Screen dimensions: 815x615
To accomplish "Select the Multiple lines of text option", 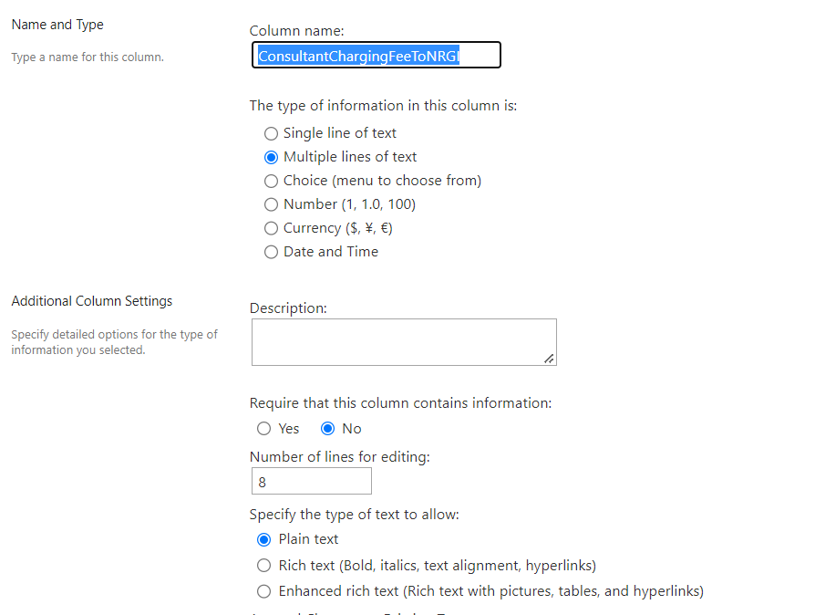I will (271, 157).
